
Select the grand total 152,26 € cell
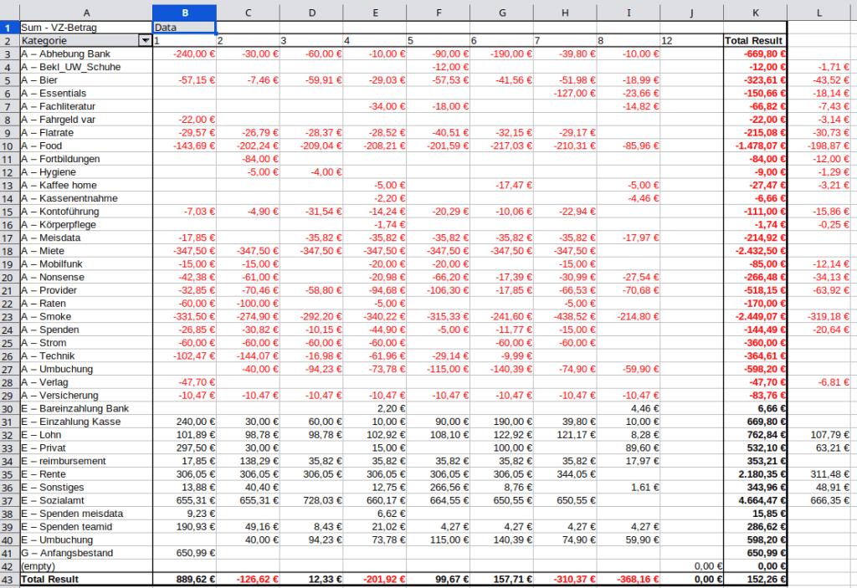click(x=754, y=580)
